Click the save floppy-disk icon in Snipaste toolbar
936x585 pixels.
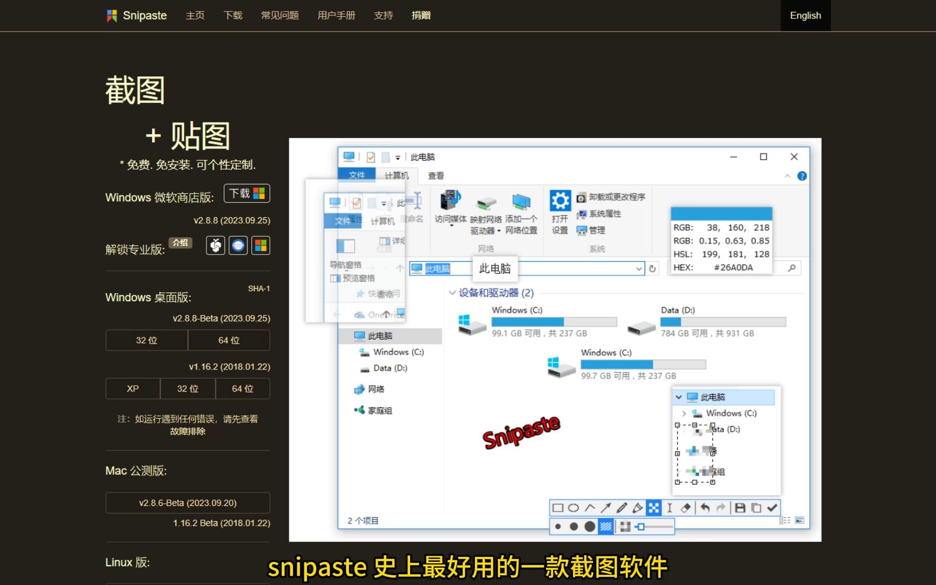pos(740,508)
